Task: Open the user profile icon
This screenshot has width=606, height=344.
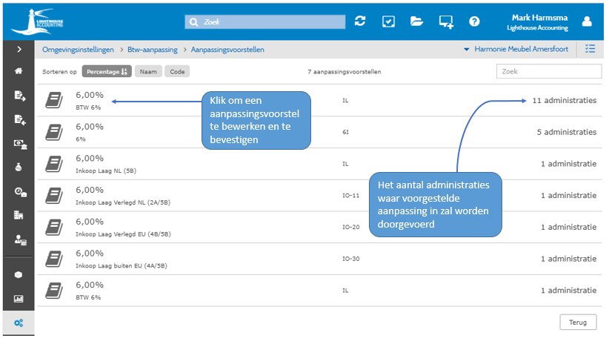Action: tap(587, 21)
